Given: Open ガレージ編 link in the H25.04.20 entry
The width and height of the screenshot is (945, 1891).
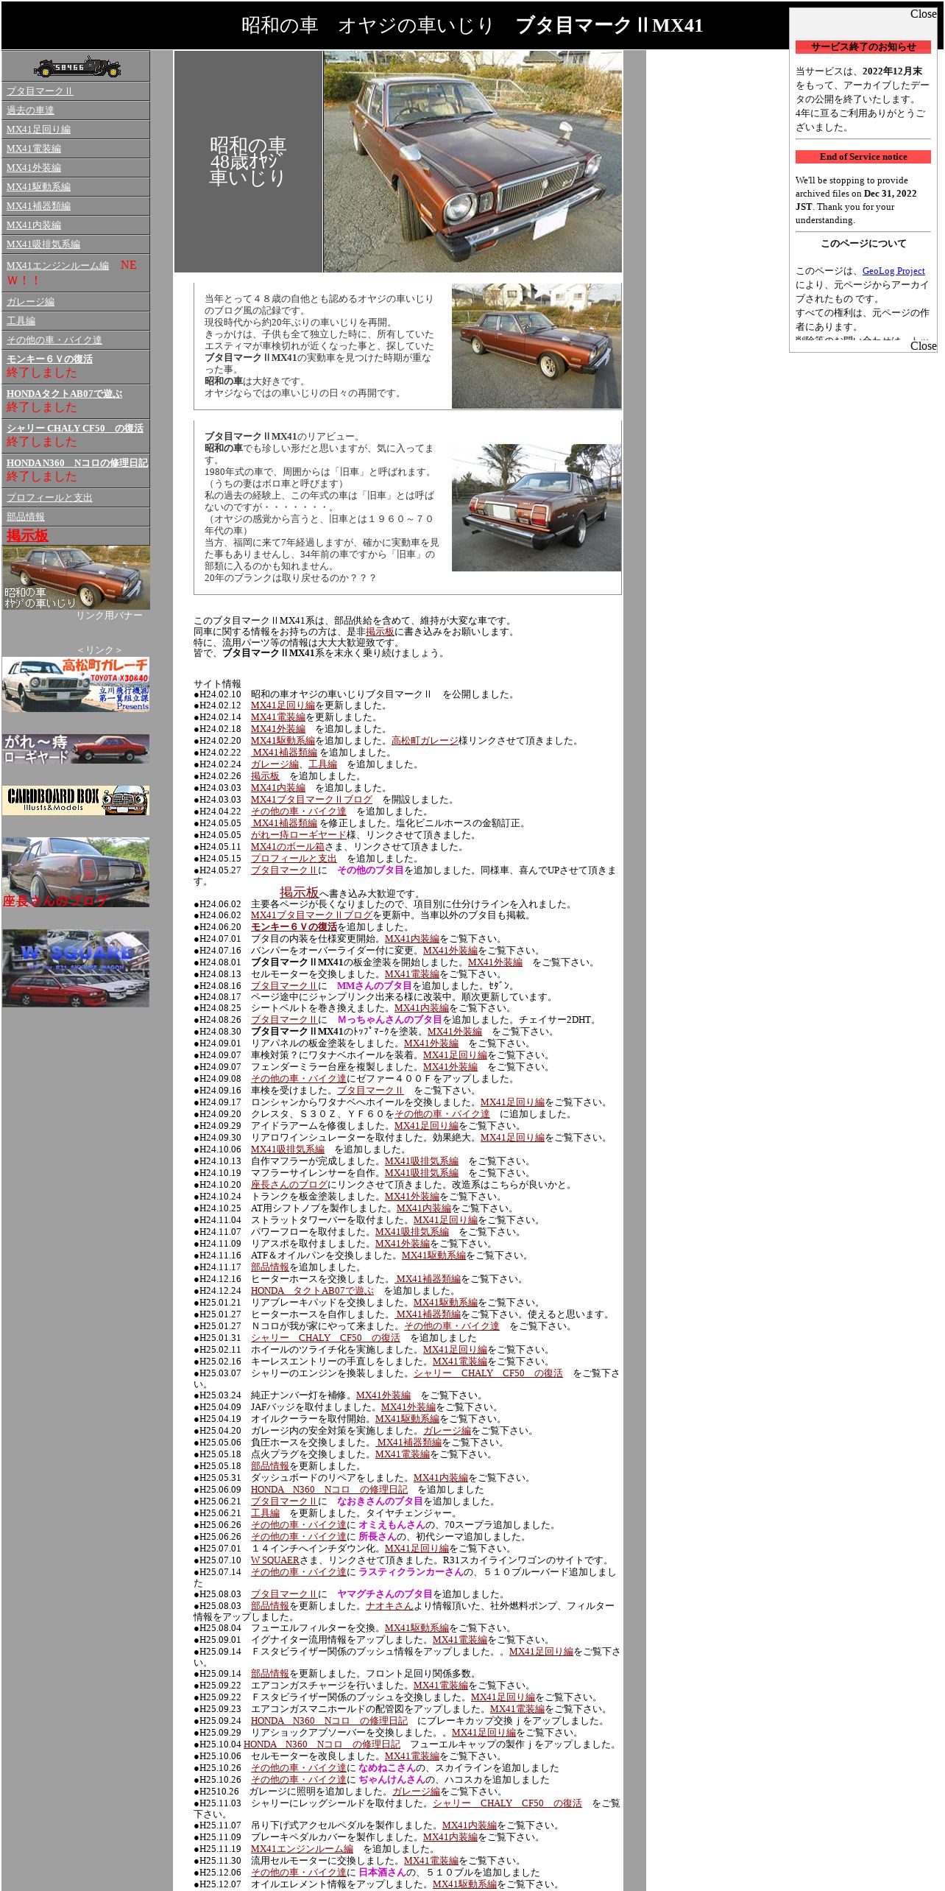Looking at the screenshot, I should point(447,1431).
